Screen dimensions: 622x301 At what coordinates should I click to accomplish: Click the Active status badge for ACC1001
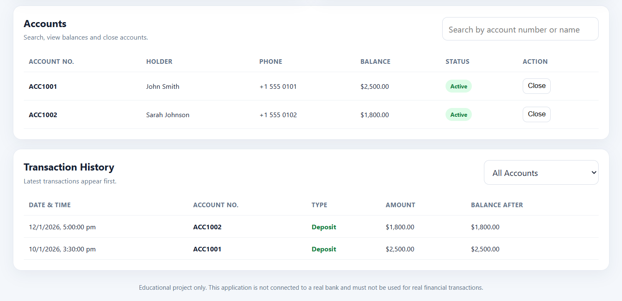[458, 86]
